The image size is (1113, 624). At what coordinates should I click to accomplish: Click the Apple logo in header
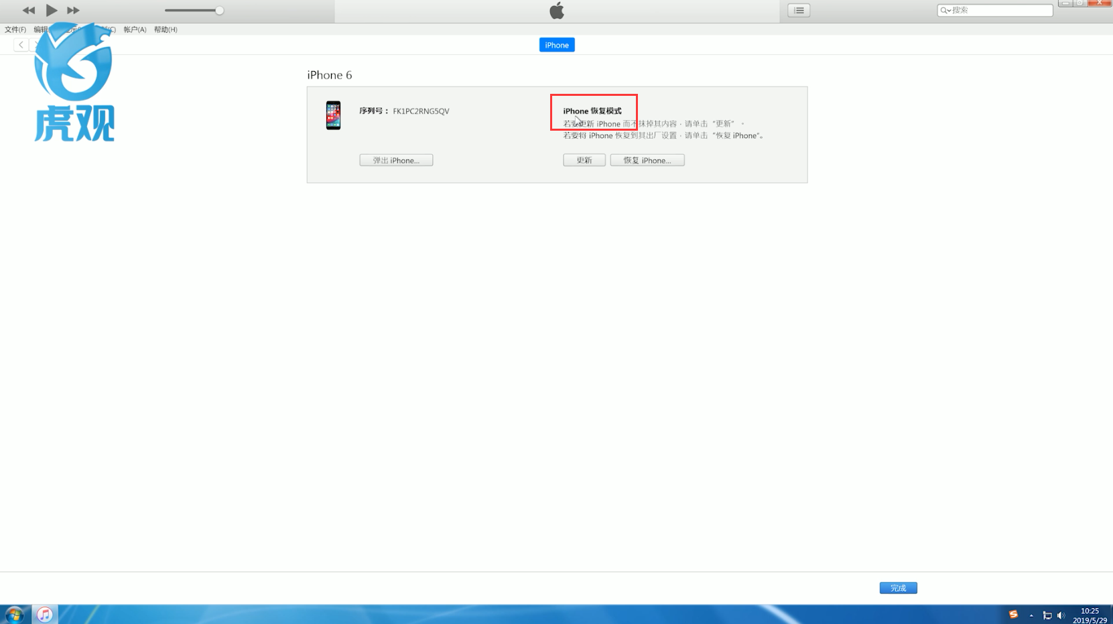click(x=557, y=11)
